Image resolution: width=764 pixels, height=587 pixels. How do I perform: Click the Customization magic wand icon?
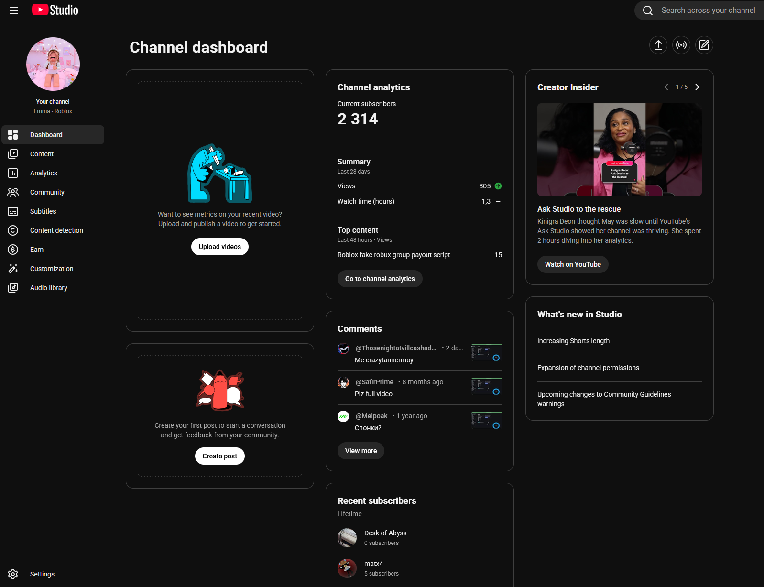click(x=13, y=269)
